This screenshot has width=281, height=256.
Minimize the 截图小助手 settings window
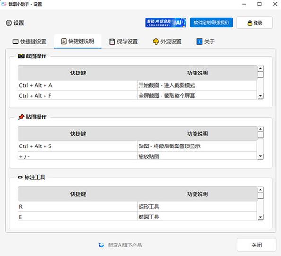tap(244, 4)
